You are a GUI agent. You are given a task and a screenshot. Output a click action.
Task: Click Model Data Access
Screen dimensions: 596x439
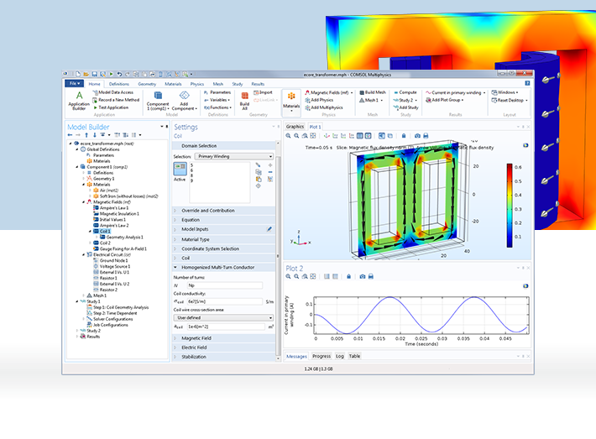112,92
